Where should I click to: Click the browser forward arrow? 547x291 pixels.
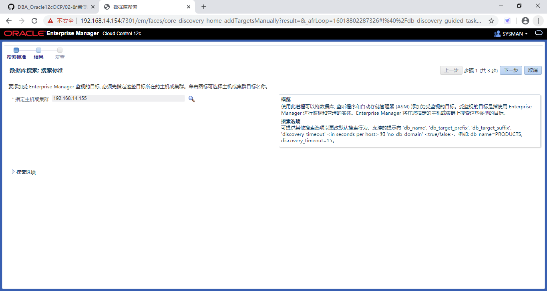click(22, 21)
